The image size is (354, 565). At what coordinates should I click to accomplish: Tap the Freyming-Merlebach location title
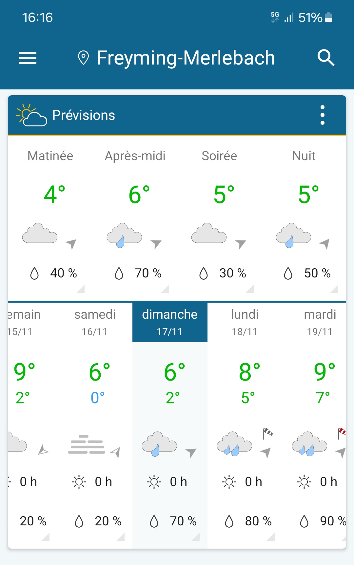click(x=186, y=58)
